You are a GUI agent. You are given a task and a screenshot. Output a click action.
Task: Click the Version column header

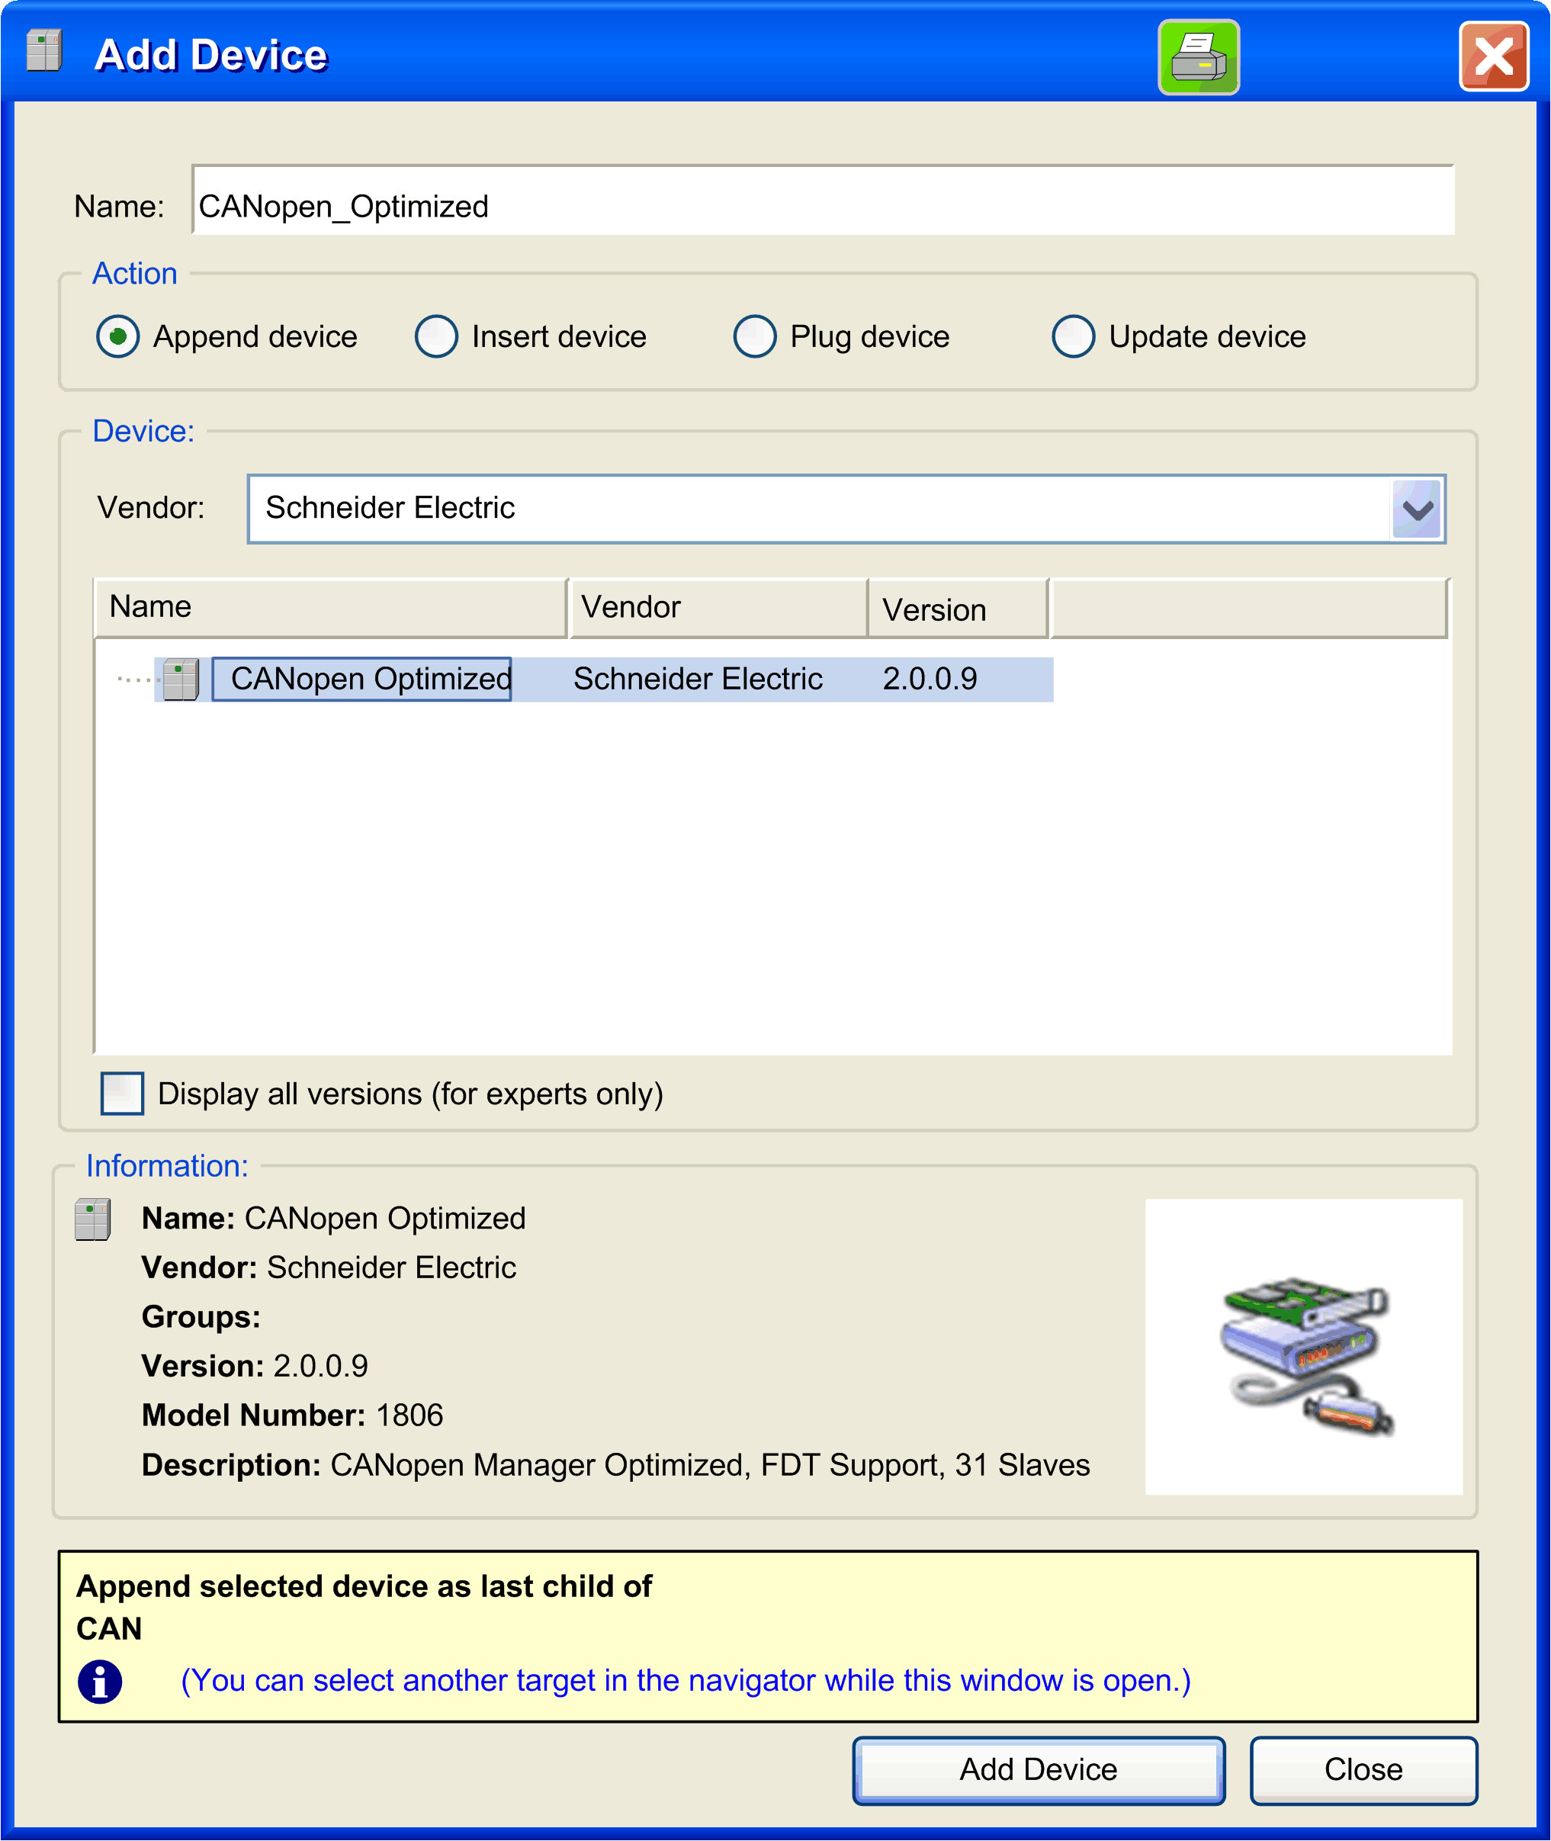coord(957,609)
